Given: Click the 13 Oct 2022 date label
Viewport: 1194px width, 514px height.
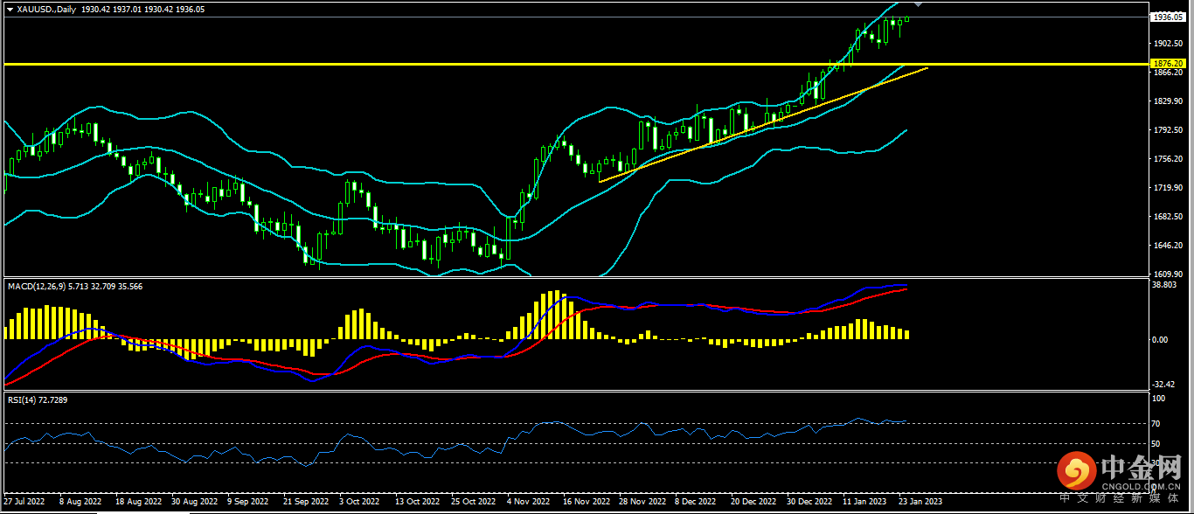Looking at the screenshot, I should [x=418, y=502].
